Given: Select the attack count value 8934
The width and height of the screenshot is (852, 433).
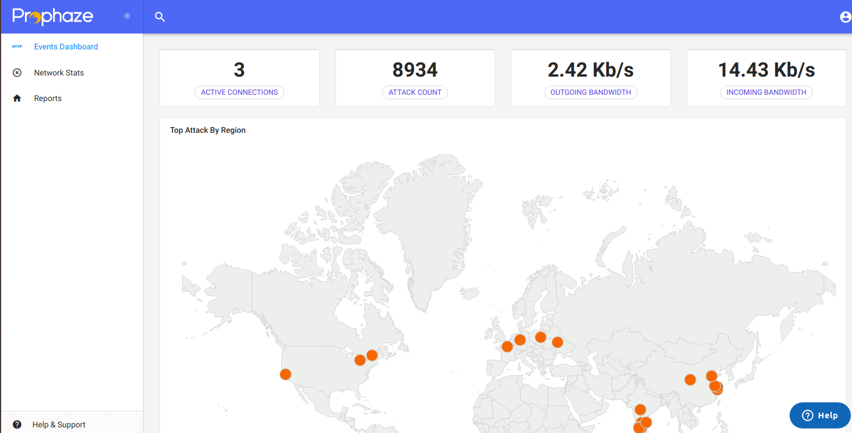Looking at the screenshot, I should (x=415, y=70).
